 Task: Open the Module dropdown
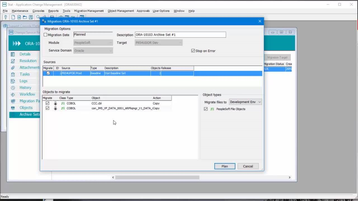[x=110, y=42]
